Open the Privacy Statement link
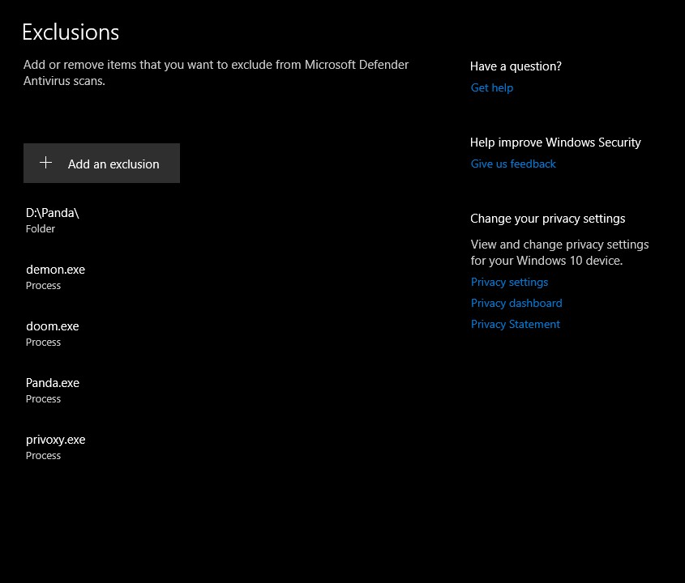 [516, 324]
